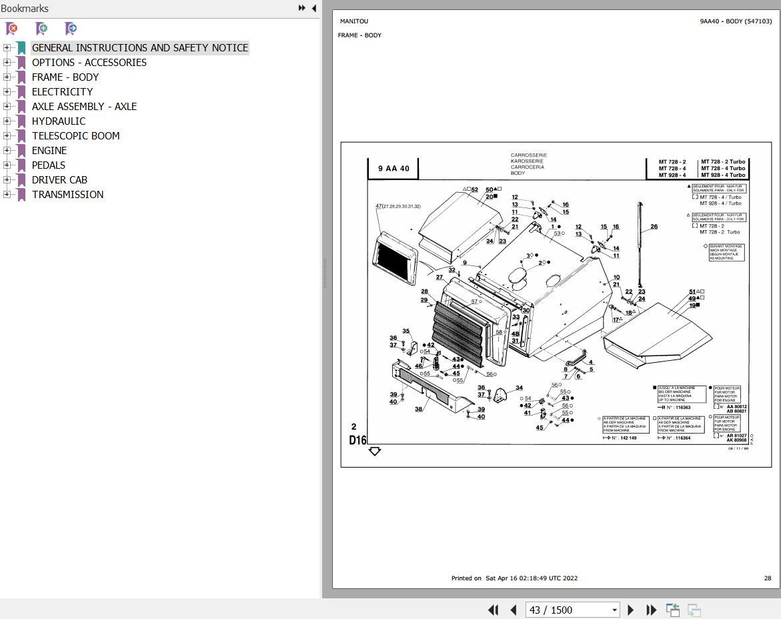This screenshot has height=619, width=781.
Task: Jump to the last page
Action: [651, 610]
